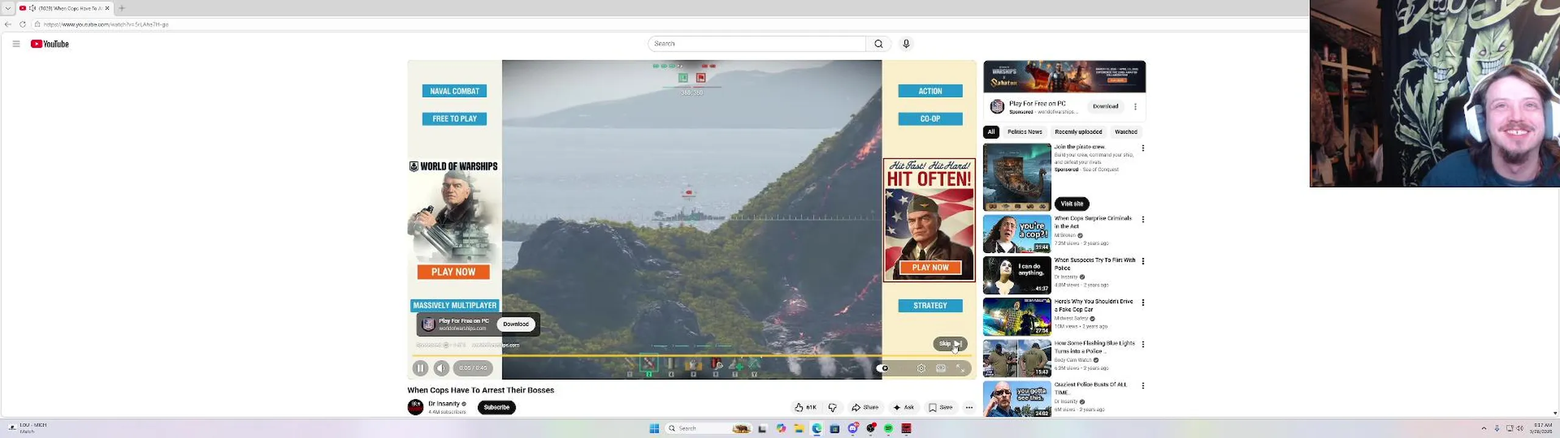Viewport: 1560px width, 438px height.
Task: Click the taskbar Search box
Action: tap(707, 429)
